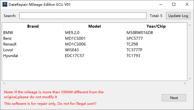
Task: Click the scroll up arrow of list
Action: [x=190, y=25]
